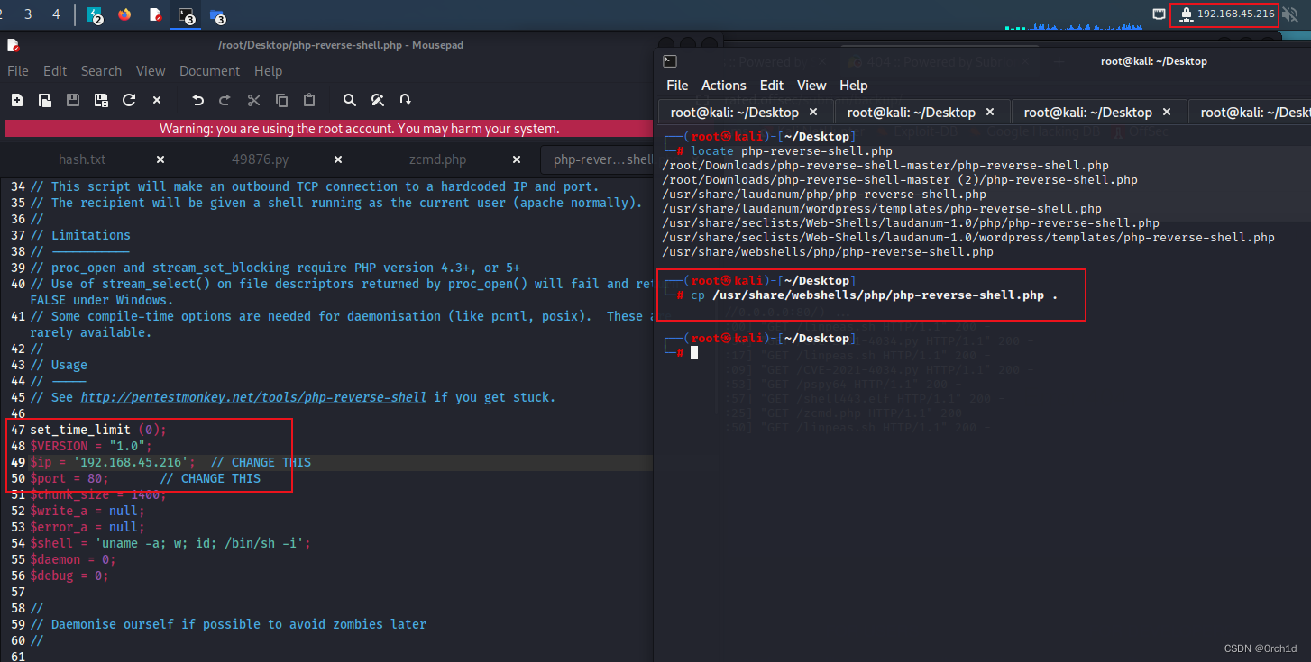Click the Mousepad icon in top panel
The width and height of the screenshot is (1311, 662).
click(x=156, y=14)
